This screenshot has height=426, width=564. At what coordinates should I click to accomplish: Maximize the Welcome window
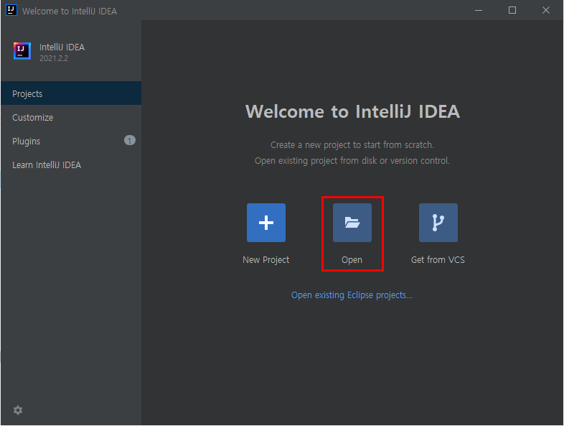(x=512, y=11)
